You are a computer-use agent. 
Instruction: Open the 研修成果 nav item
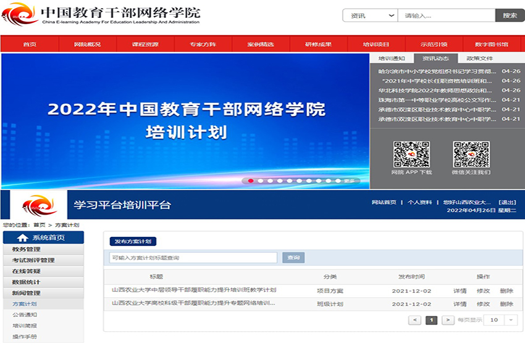click(319, 44)
